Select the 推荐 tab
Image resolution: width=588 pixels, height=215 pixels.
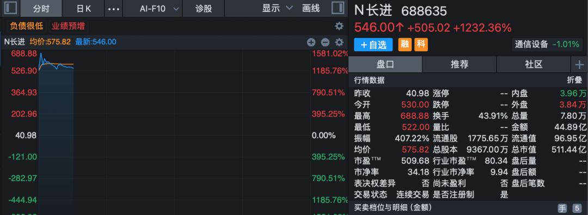point(460,65)
